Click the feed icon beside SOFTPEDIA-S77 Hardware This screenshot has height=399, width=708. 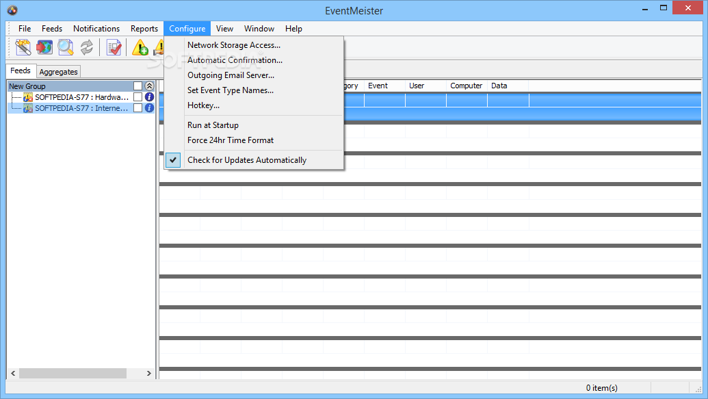(28, 97)
